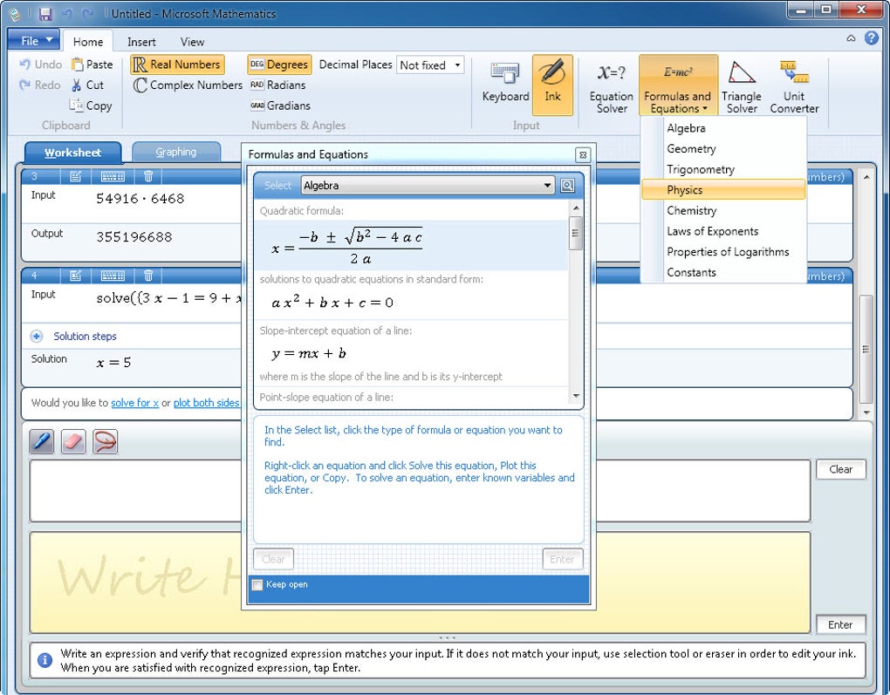
Task: Click Clear beside the ink recognition box
Action: pos(840,469)
